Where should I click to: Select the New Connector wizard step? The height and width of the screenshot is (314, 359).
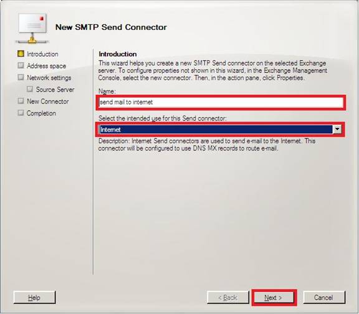[x=47, y=101]
